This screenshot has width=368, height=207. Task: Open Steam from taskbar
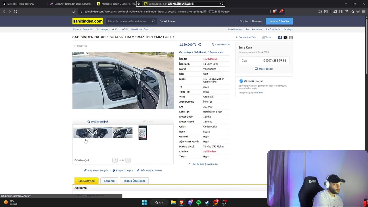click(207, 202)
